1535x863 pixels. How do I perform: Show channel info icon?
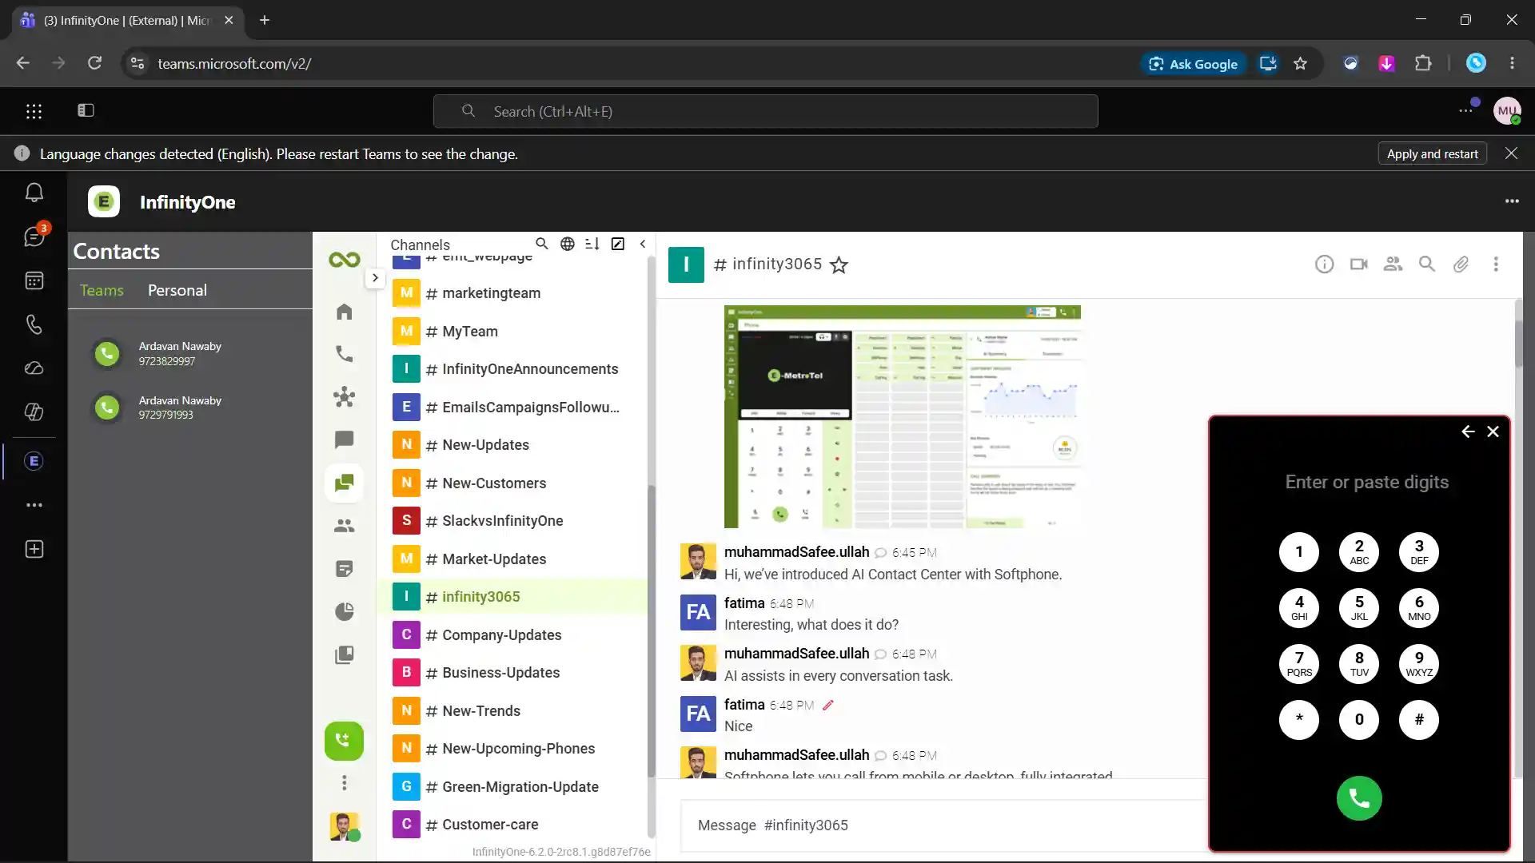click(1325, 264)
